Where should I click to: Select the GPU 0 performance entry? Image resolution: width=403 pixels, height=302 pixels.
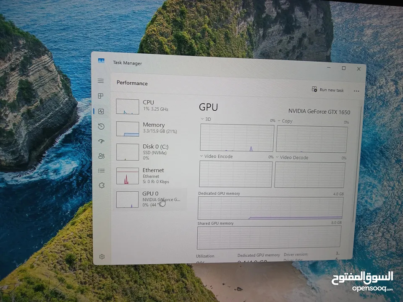tap(151, 199)
